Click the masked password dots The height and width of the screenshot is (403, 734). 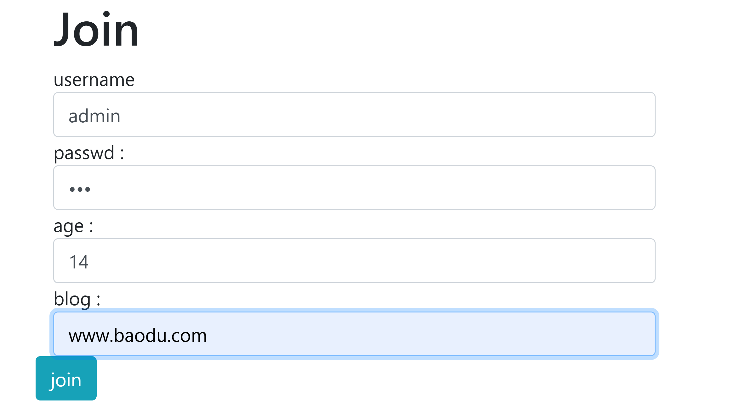pyautogui.click(x=80, y=189)
